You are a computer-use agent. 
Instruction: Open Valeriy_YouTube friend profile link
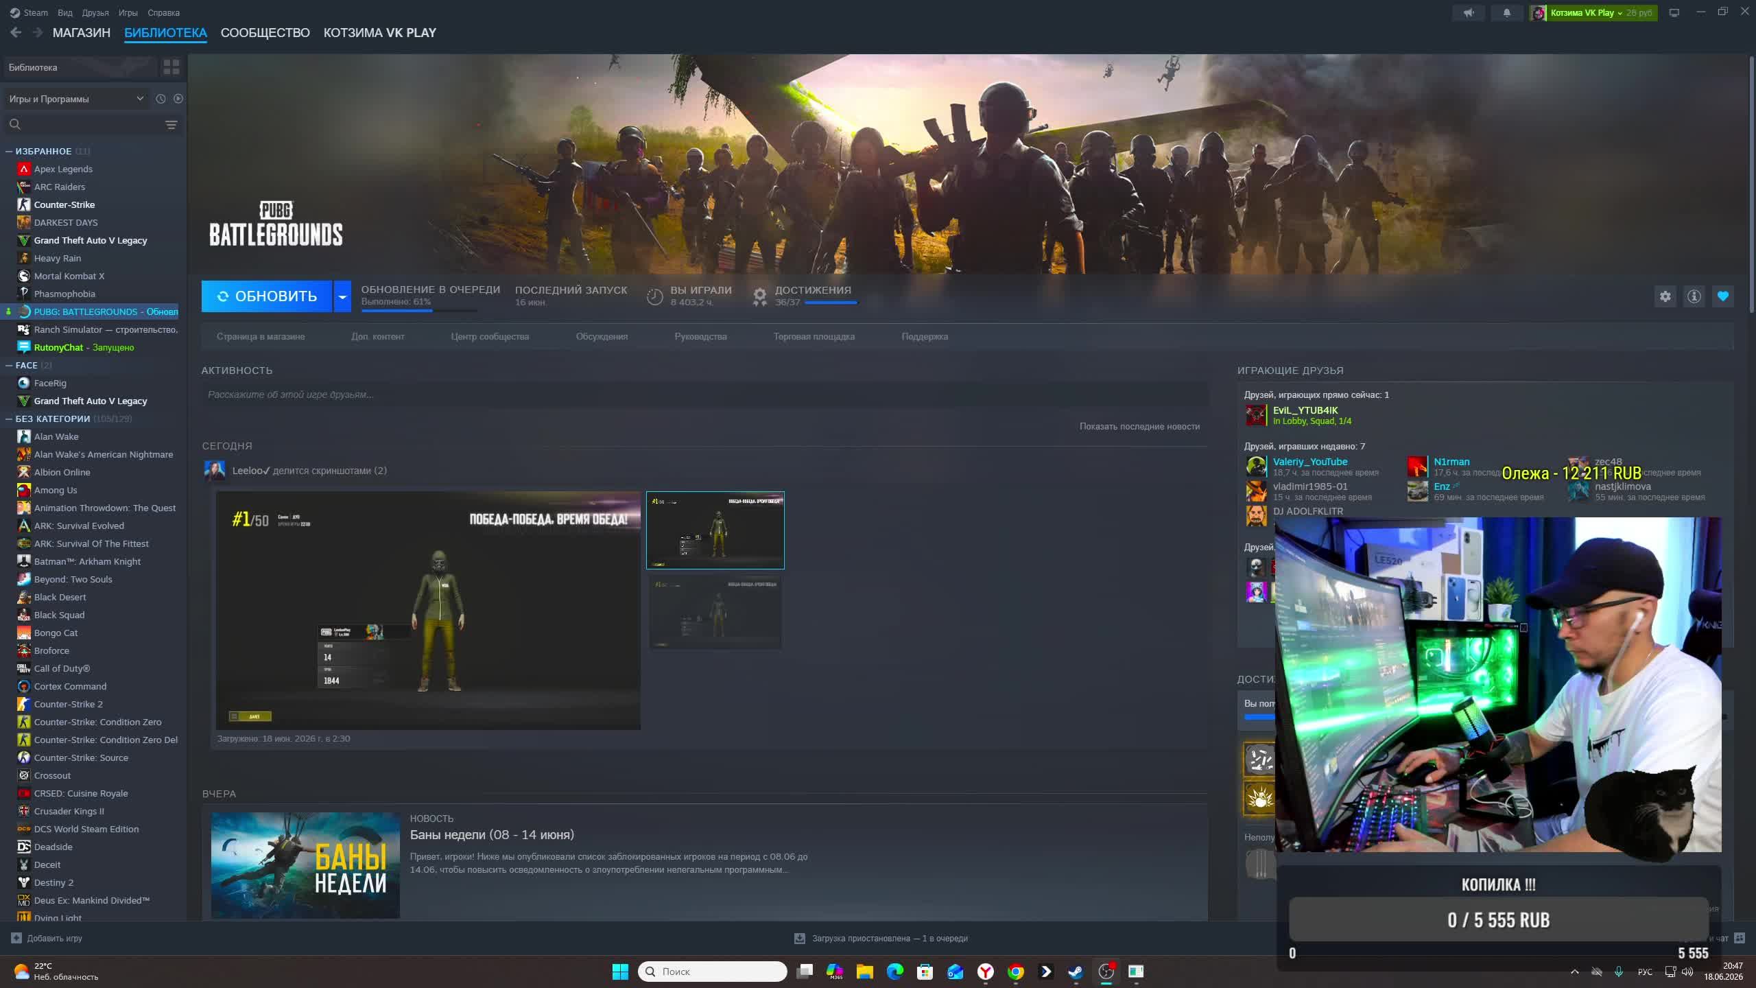(1310, 462)
